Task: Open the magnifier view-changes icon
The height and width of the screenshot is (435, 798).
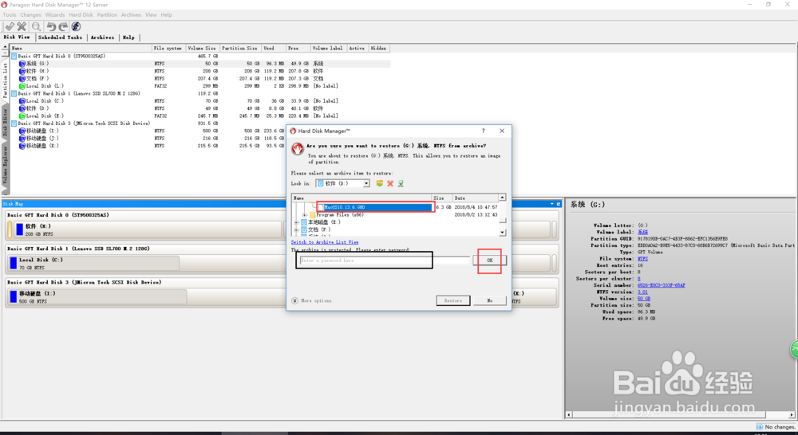Action: (x=36, y=26)
